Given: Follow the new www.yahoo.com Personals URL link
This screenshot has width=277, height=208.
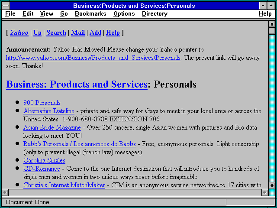Looking at the screenshot, I should coord(93,58).
